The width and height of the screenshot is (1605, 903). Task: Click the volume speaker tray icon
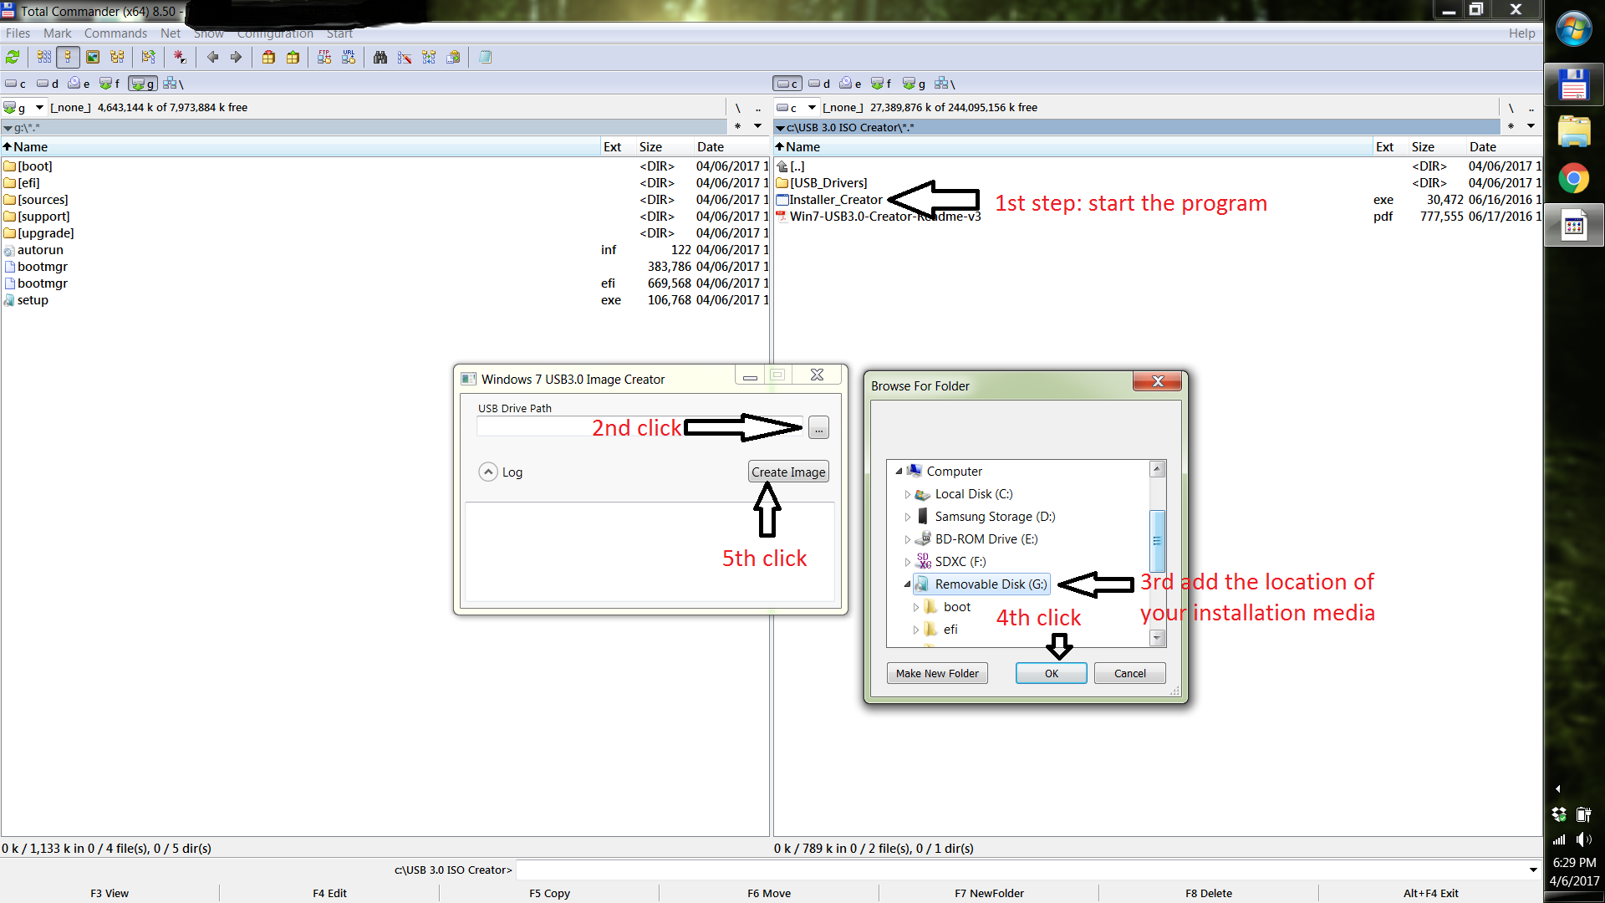(x=1583, y=839)
